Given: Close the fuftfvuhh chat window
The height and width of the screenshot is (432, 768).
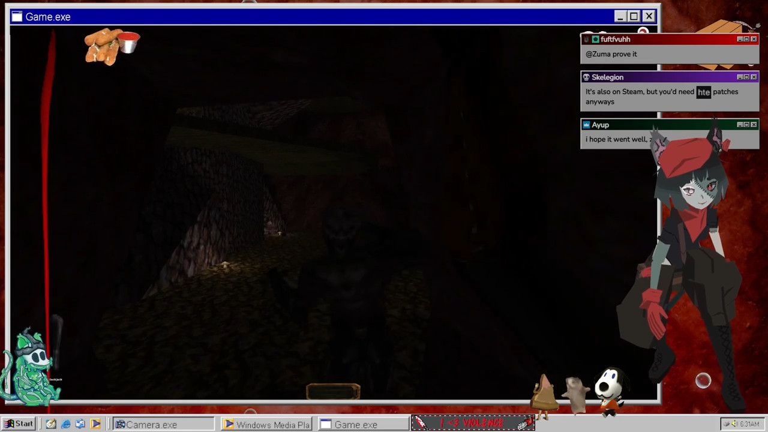Looking at the screenshot, I should tap(754, 39).
